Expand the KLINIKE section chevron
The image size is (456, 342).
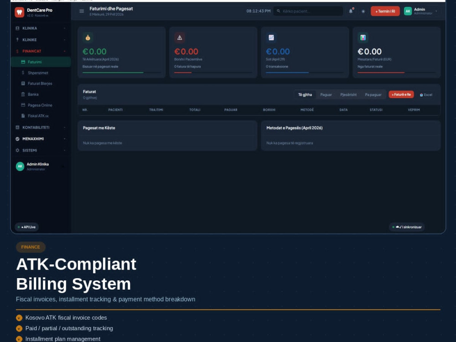64,40
